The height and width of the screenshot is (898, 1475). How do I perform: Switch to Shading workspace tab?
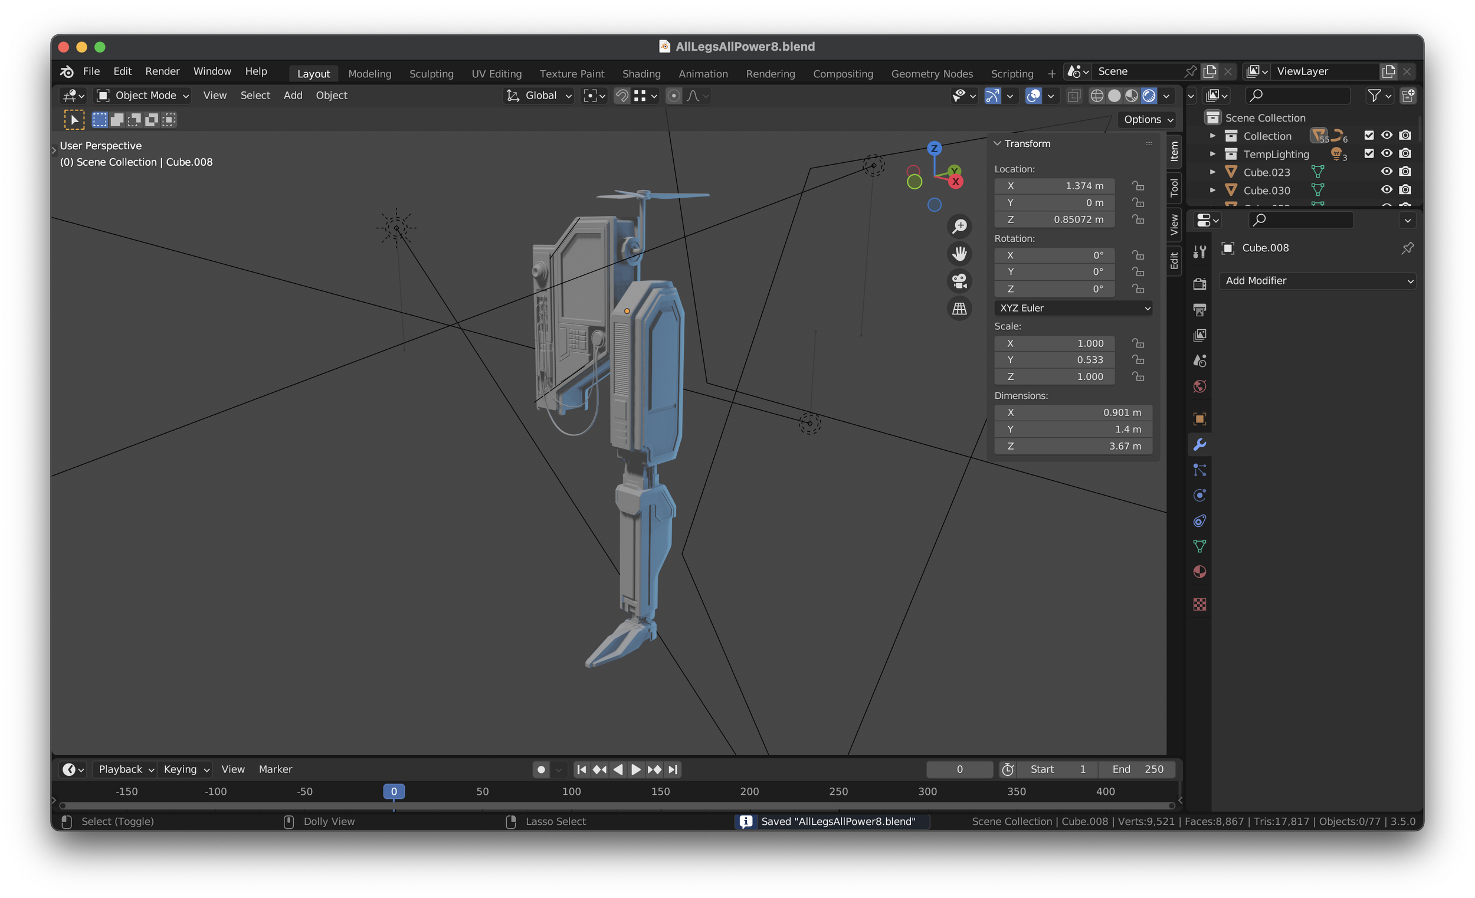click(641, 74)
